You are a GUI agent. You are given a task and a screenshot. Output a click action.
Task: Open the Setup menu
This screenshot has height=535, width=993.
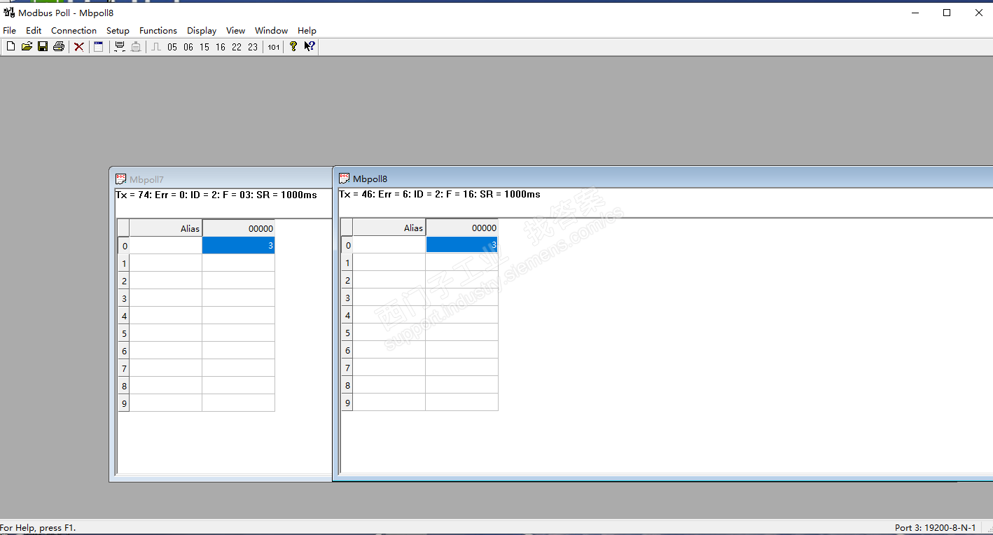(118, 31)
